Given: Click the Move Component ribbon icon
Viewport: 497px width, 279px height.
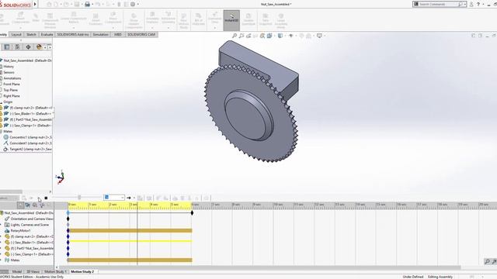Looking at the screenshot, I should tap(113, 19).
